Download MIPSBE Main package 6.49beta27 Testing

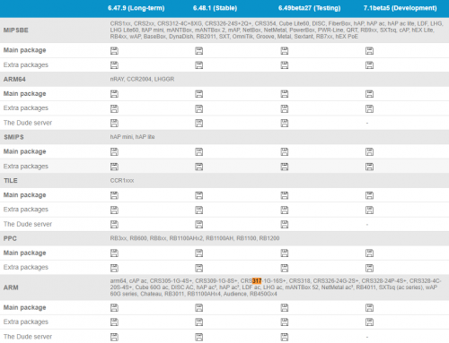coord(285,51)
